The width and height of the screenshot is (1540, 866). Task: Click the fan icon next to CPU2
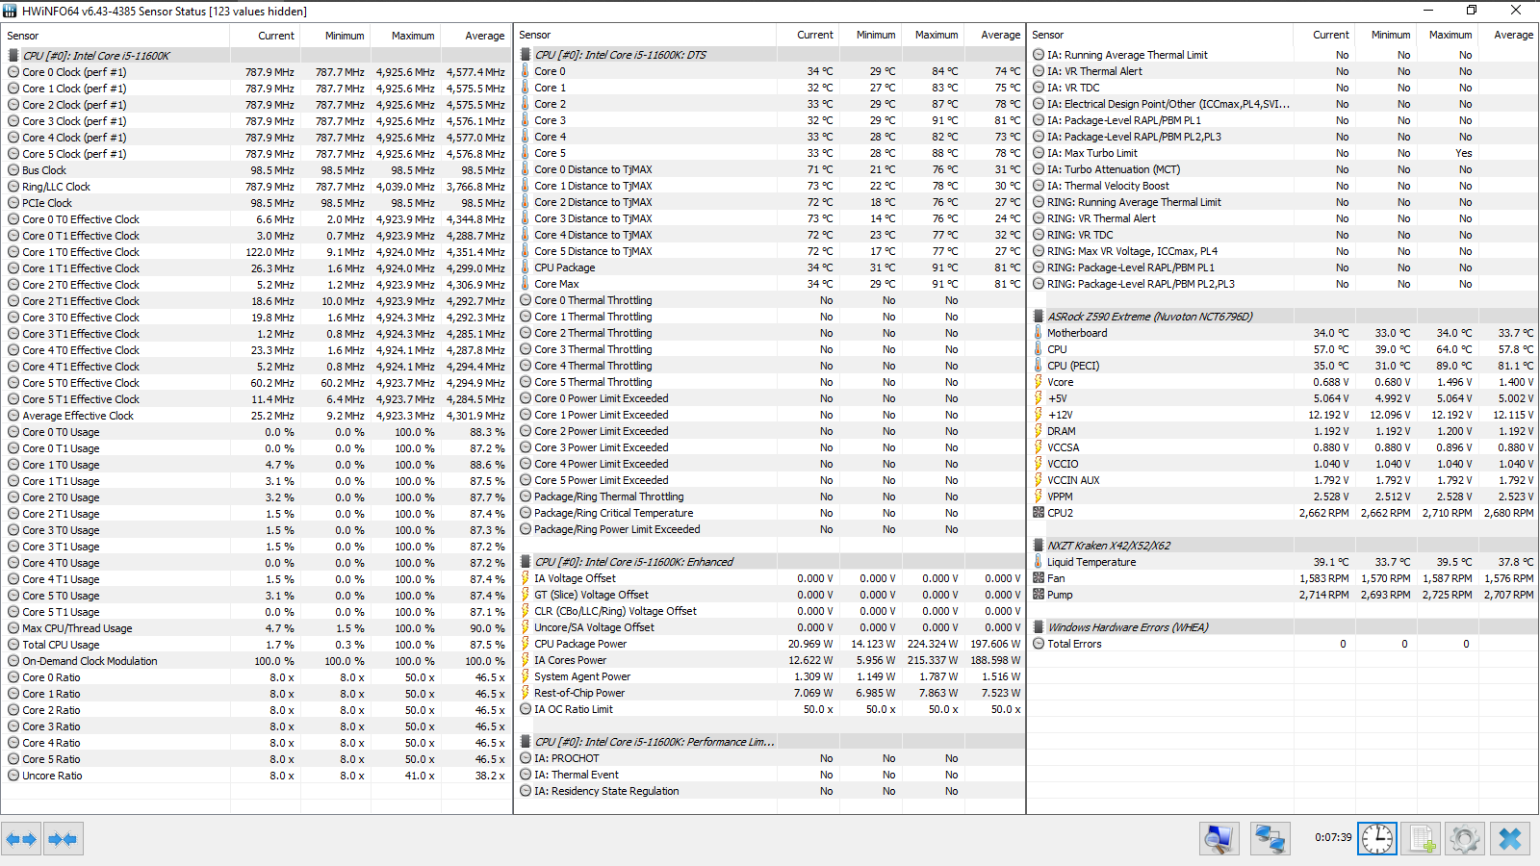[1039, 513]
